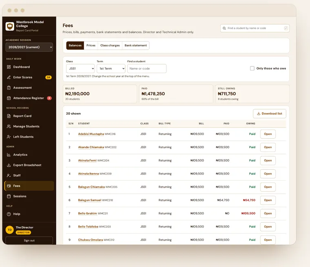Click the Fees card icon in sidebar

pos(9,186)
